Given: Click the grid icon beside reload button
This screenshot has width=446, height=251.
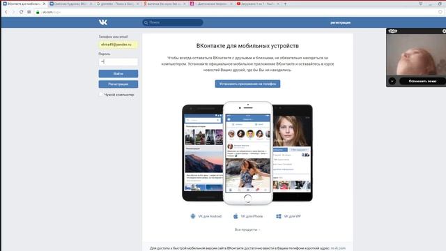Looking at the screenshot, I should coord(29,12).
